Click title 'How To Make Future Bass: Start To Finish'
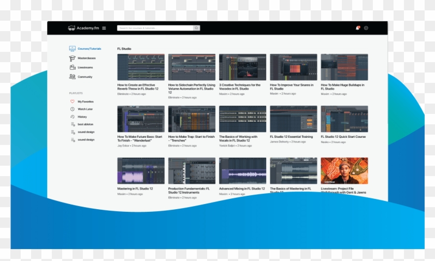 (140, 138)
